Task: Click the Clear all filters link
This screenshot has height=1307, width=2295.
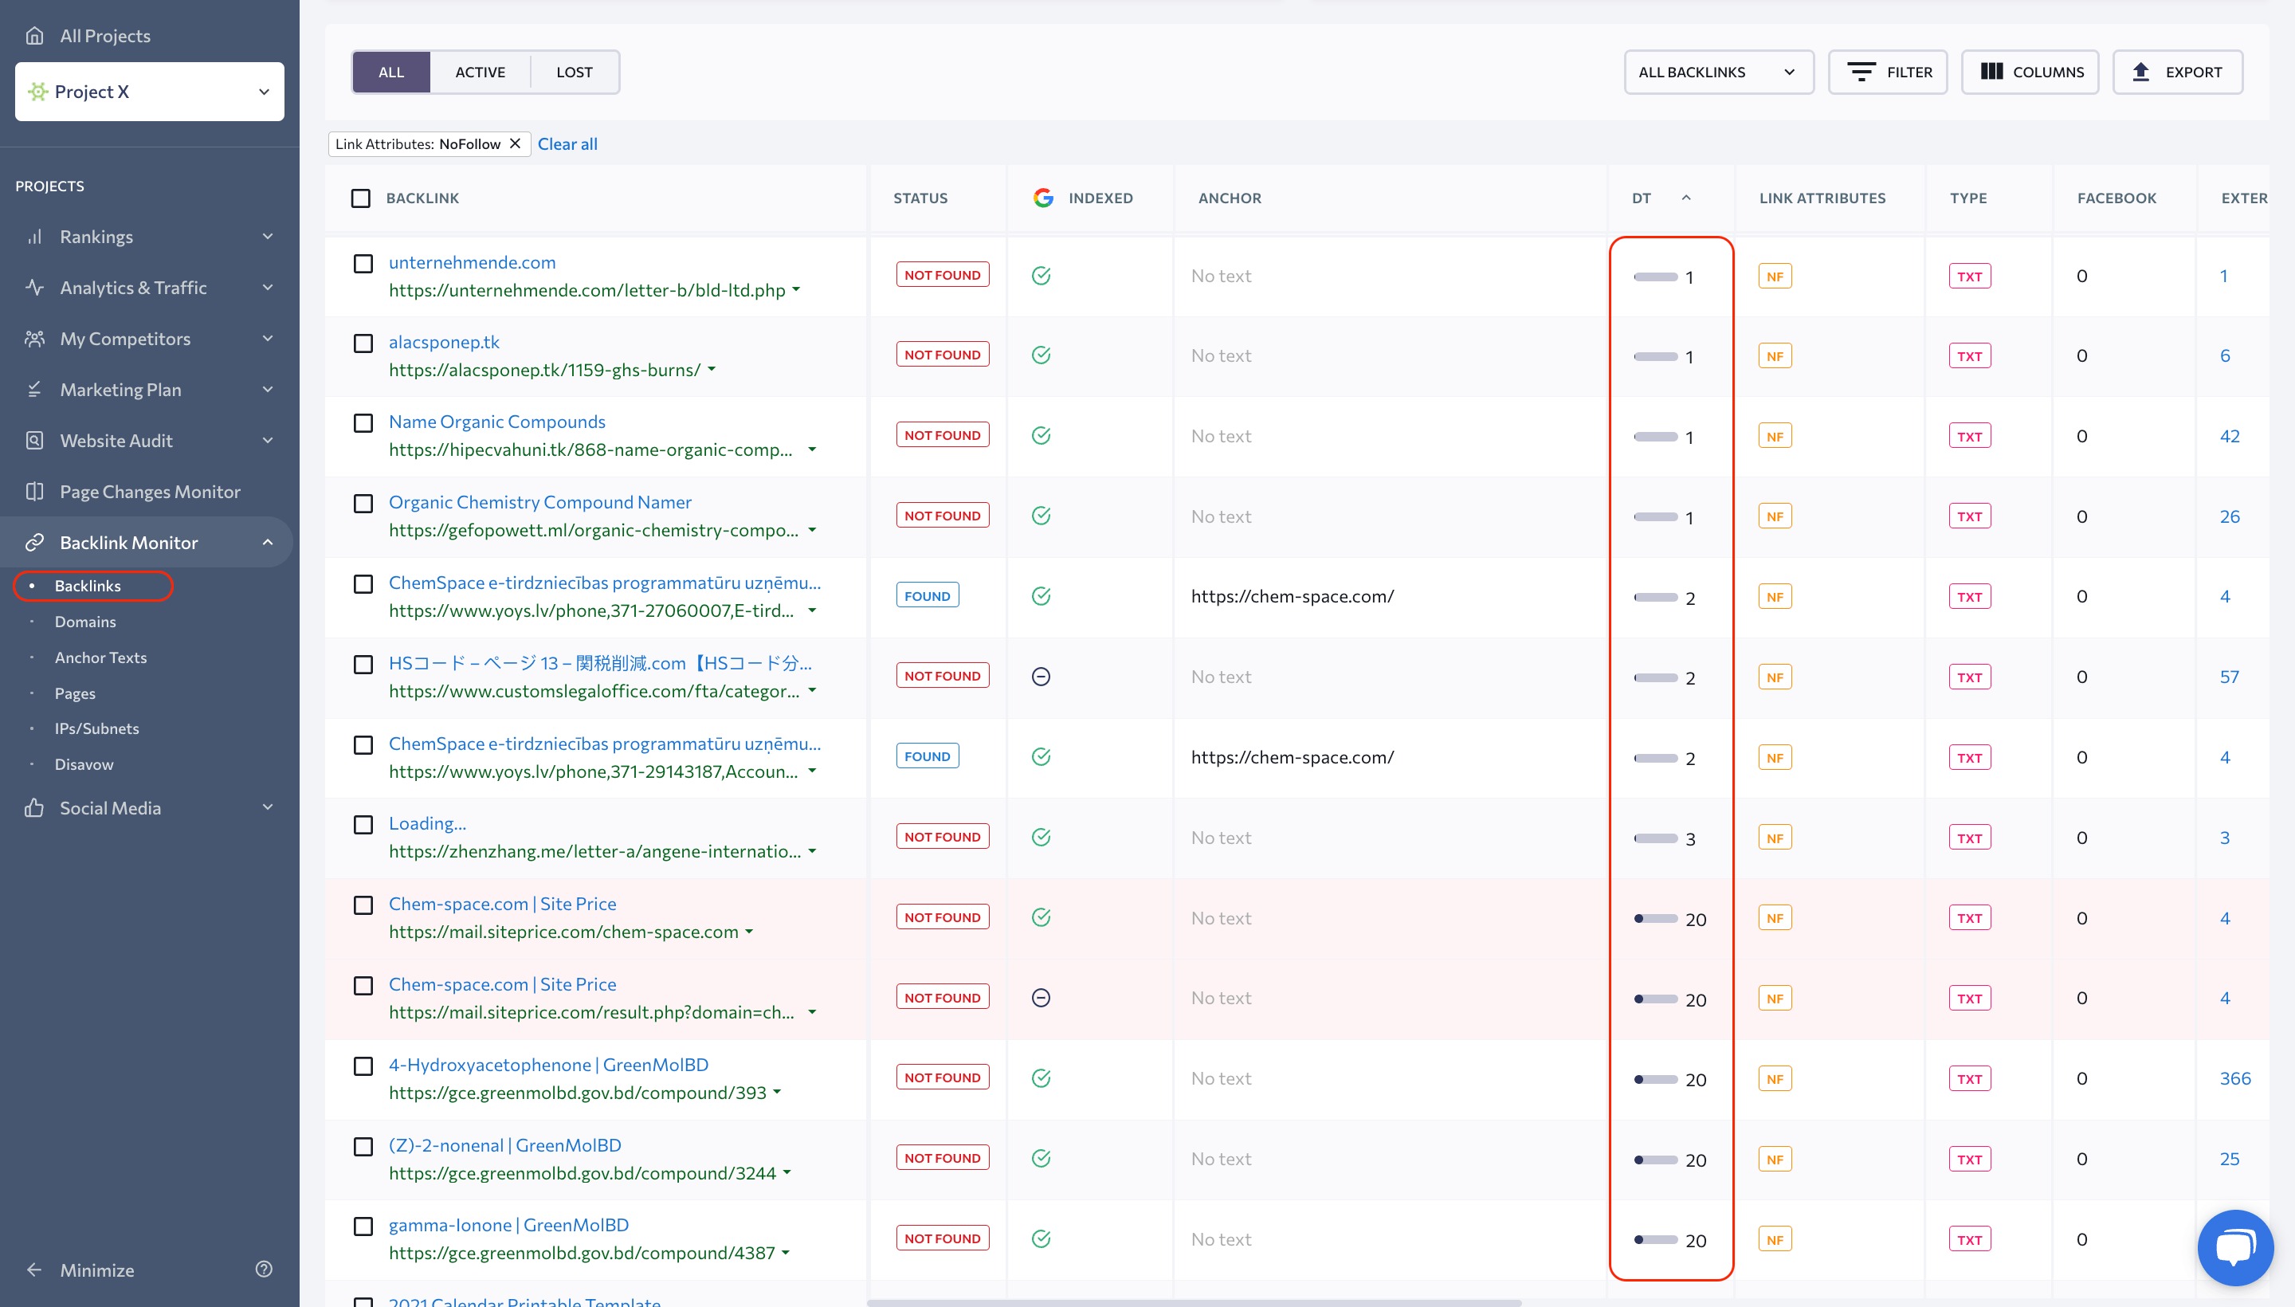Action: click(x=567, y=143)
